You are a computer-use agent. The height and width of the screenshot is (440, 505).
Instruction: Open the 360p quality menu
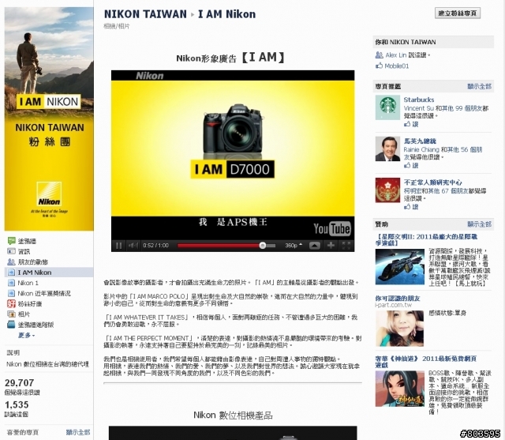click(x=294, y=246)
